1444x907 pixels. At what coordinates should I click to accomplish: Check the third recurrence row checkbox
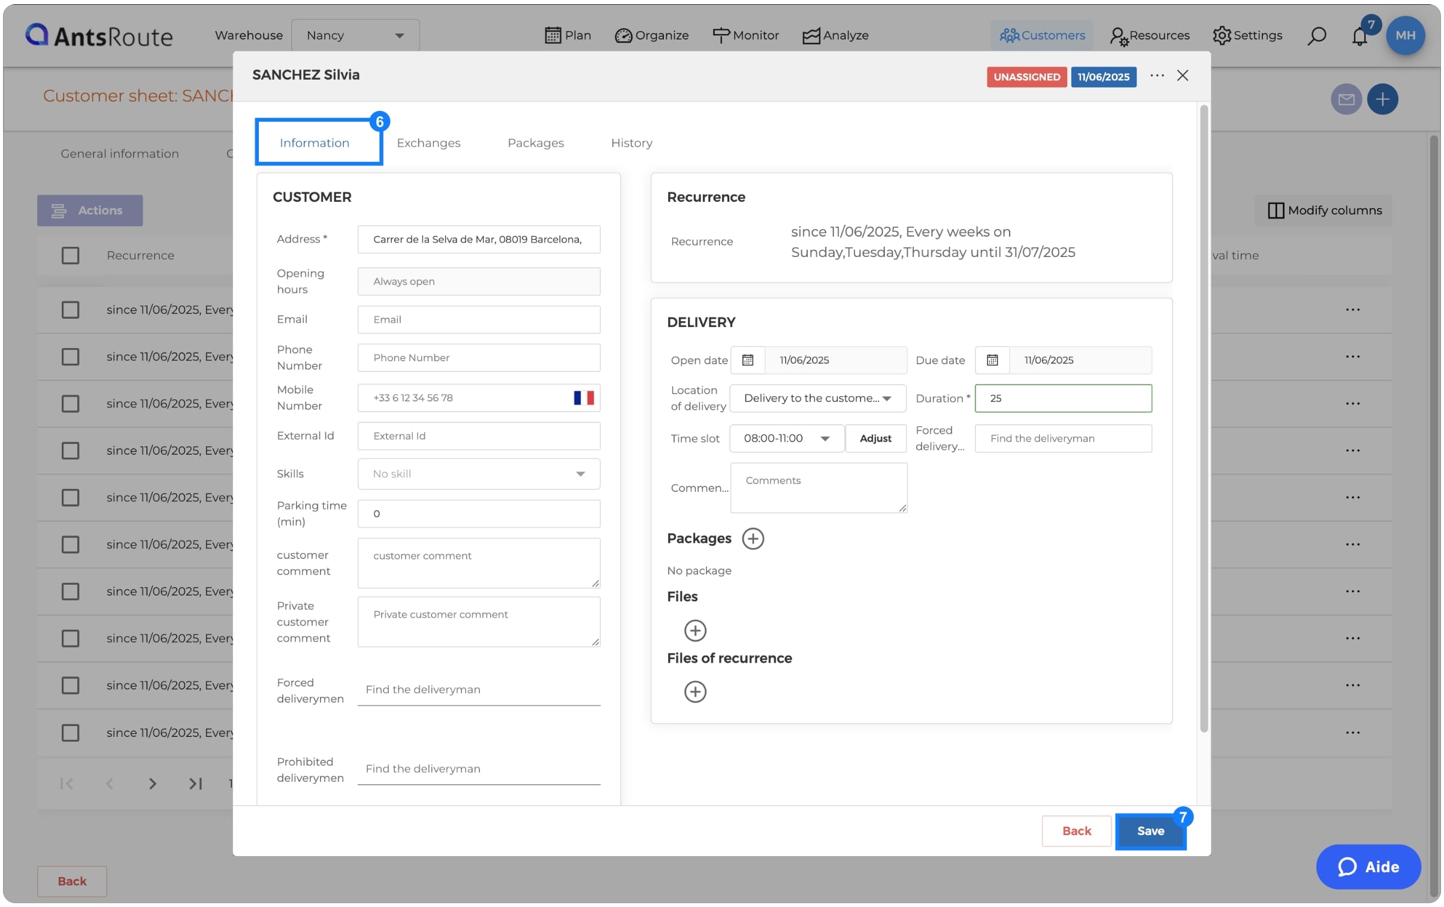click(x=70, y=403)
